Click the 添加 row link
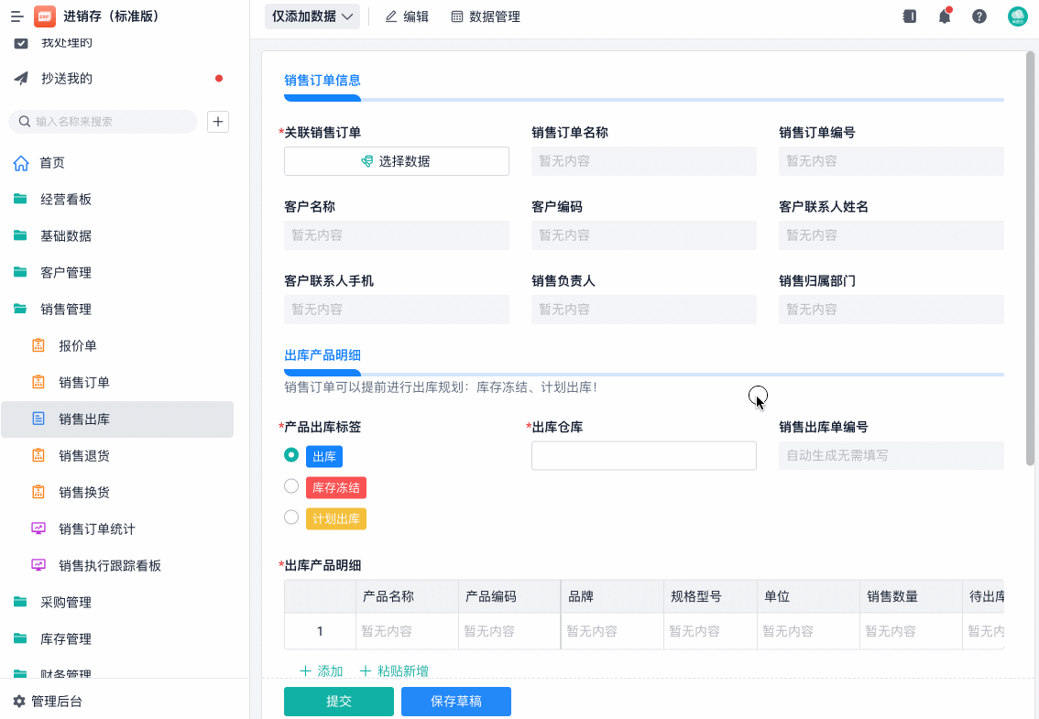This screenshot has height=719, width=1039. click(x=322, y=670)
